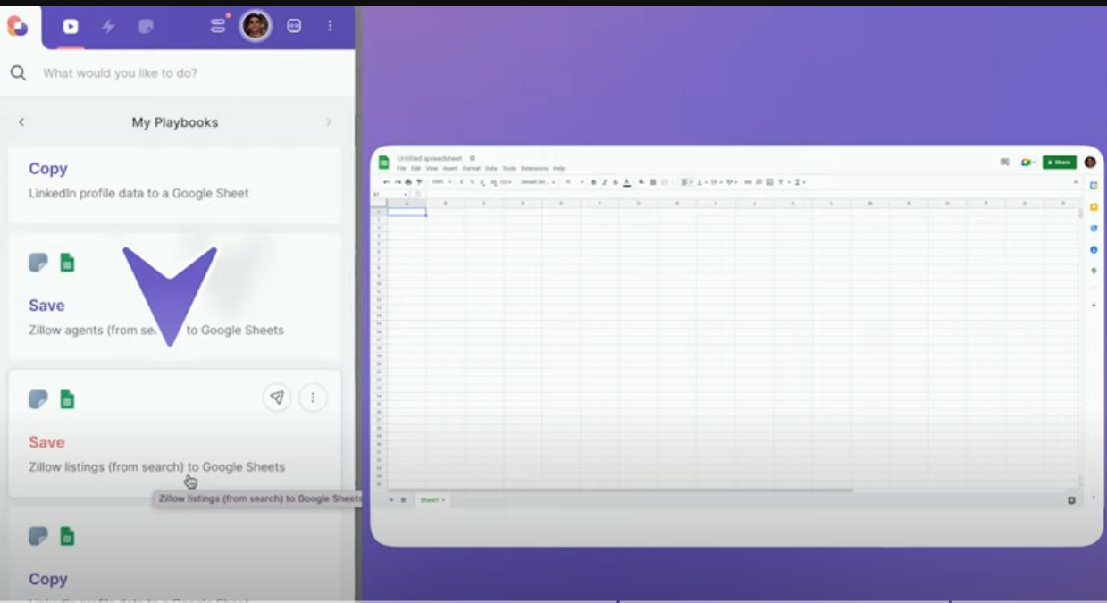Open the 'Save Zillow agents' playbook card
Image resolution: width=1107 pixels, height=603 pixels.
pyautogui.click(x=174, y=297)
